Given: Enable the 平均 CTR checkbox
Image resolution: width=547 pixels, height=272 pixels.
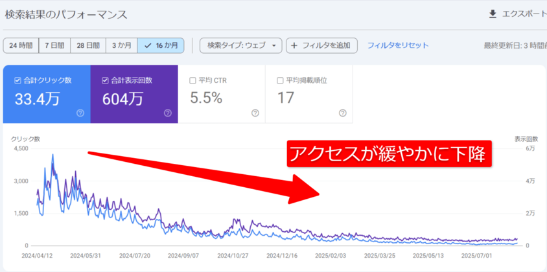Looking at the screenshot, I should 192,81.
